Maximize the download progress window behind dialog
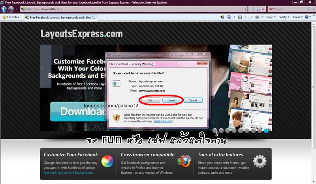Screen dimensions: 316x184 196,54
